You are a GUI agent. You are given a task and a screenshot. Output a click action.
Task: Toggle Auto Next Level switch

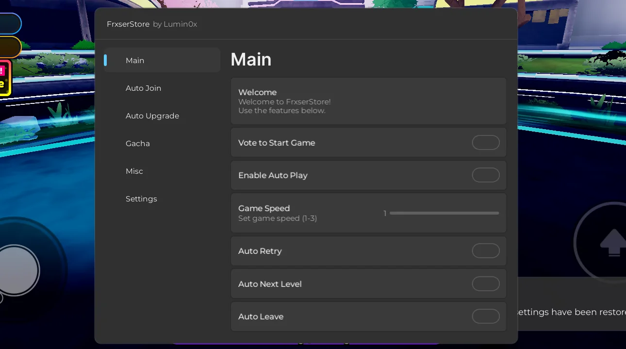tap(486, 284)
